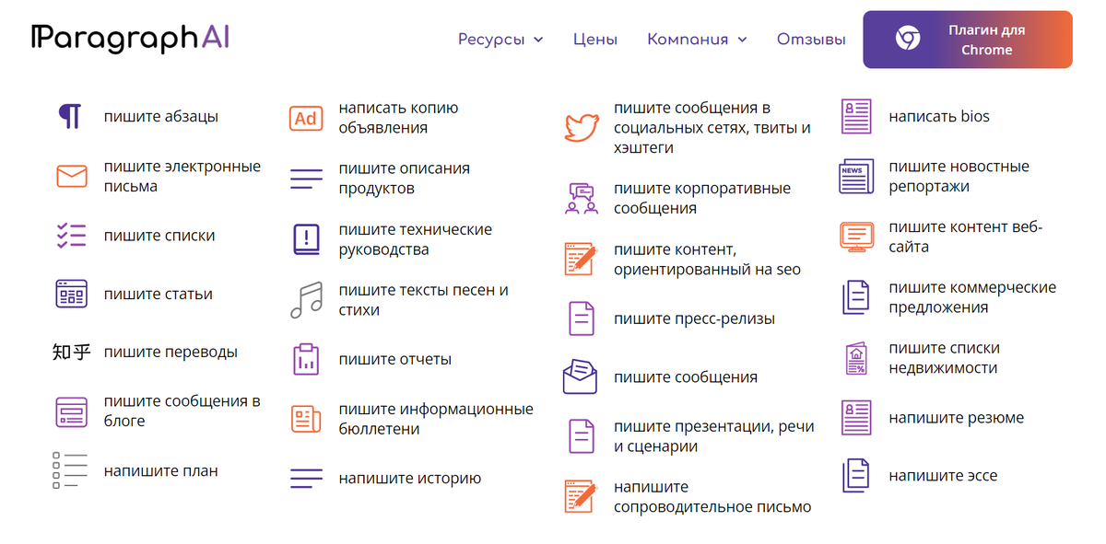Open the пишите абзацы link
The image size is (1106, 544).
(x=161, y=117)
